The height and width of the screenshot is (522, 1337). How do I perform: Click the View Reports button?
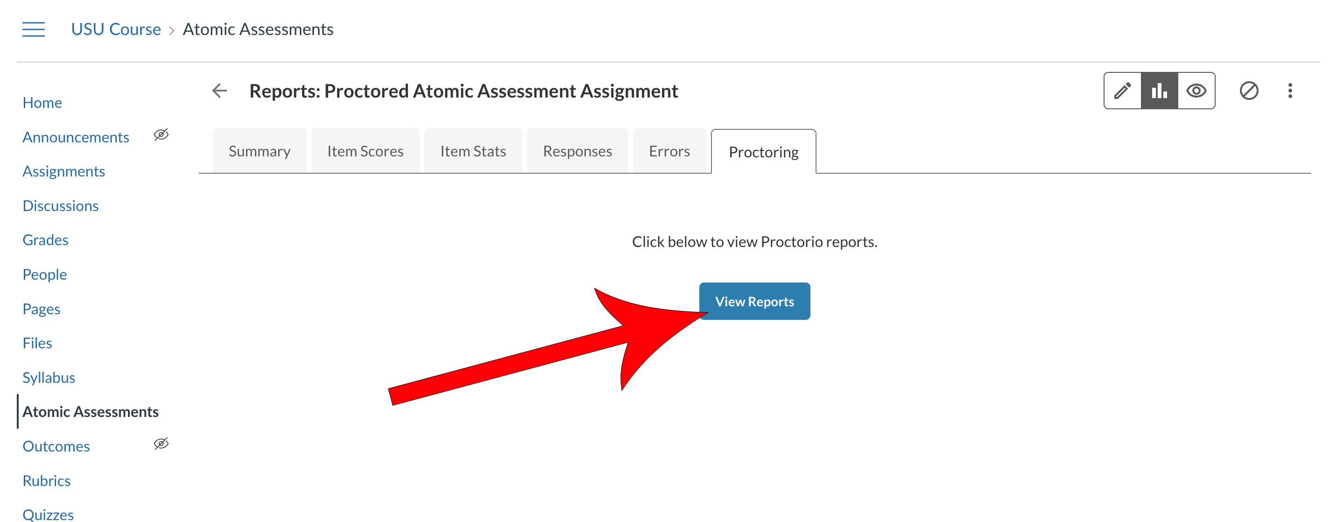click(x=754, y=301)
